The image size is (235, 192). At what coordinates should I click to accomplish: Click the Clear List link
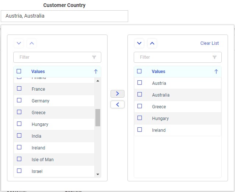click(209, 43)
